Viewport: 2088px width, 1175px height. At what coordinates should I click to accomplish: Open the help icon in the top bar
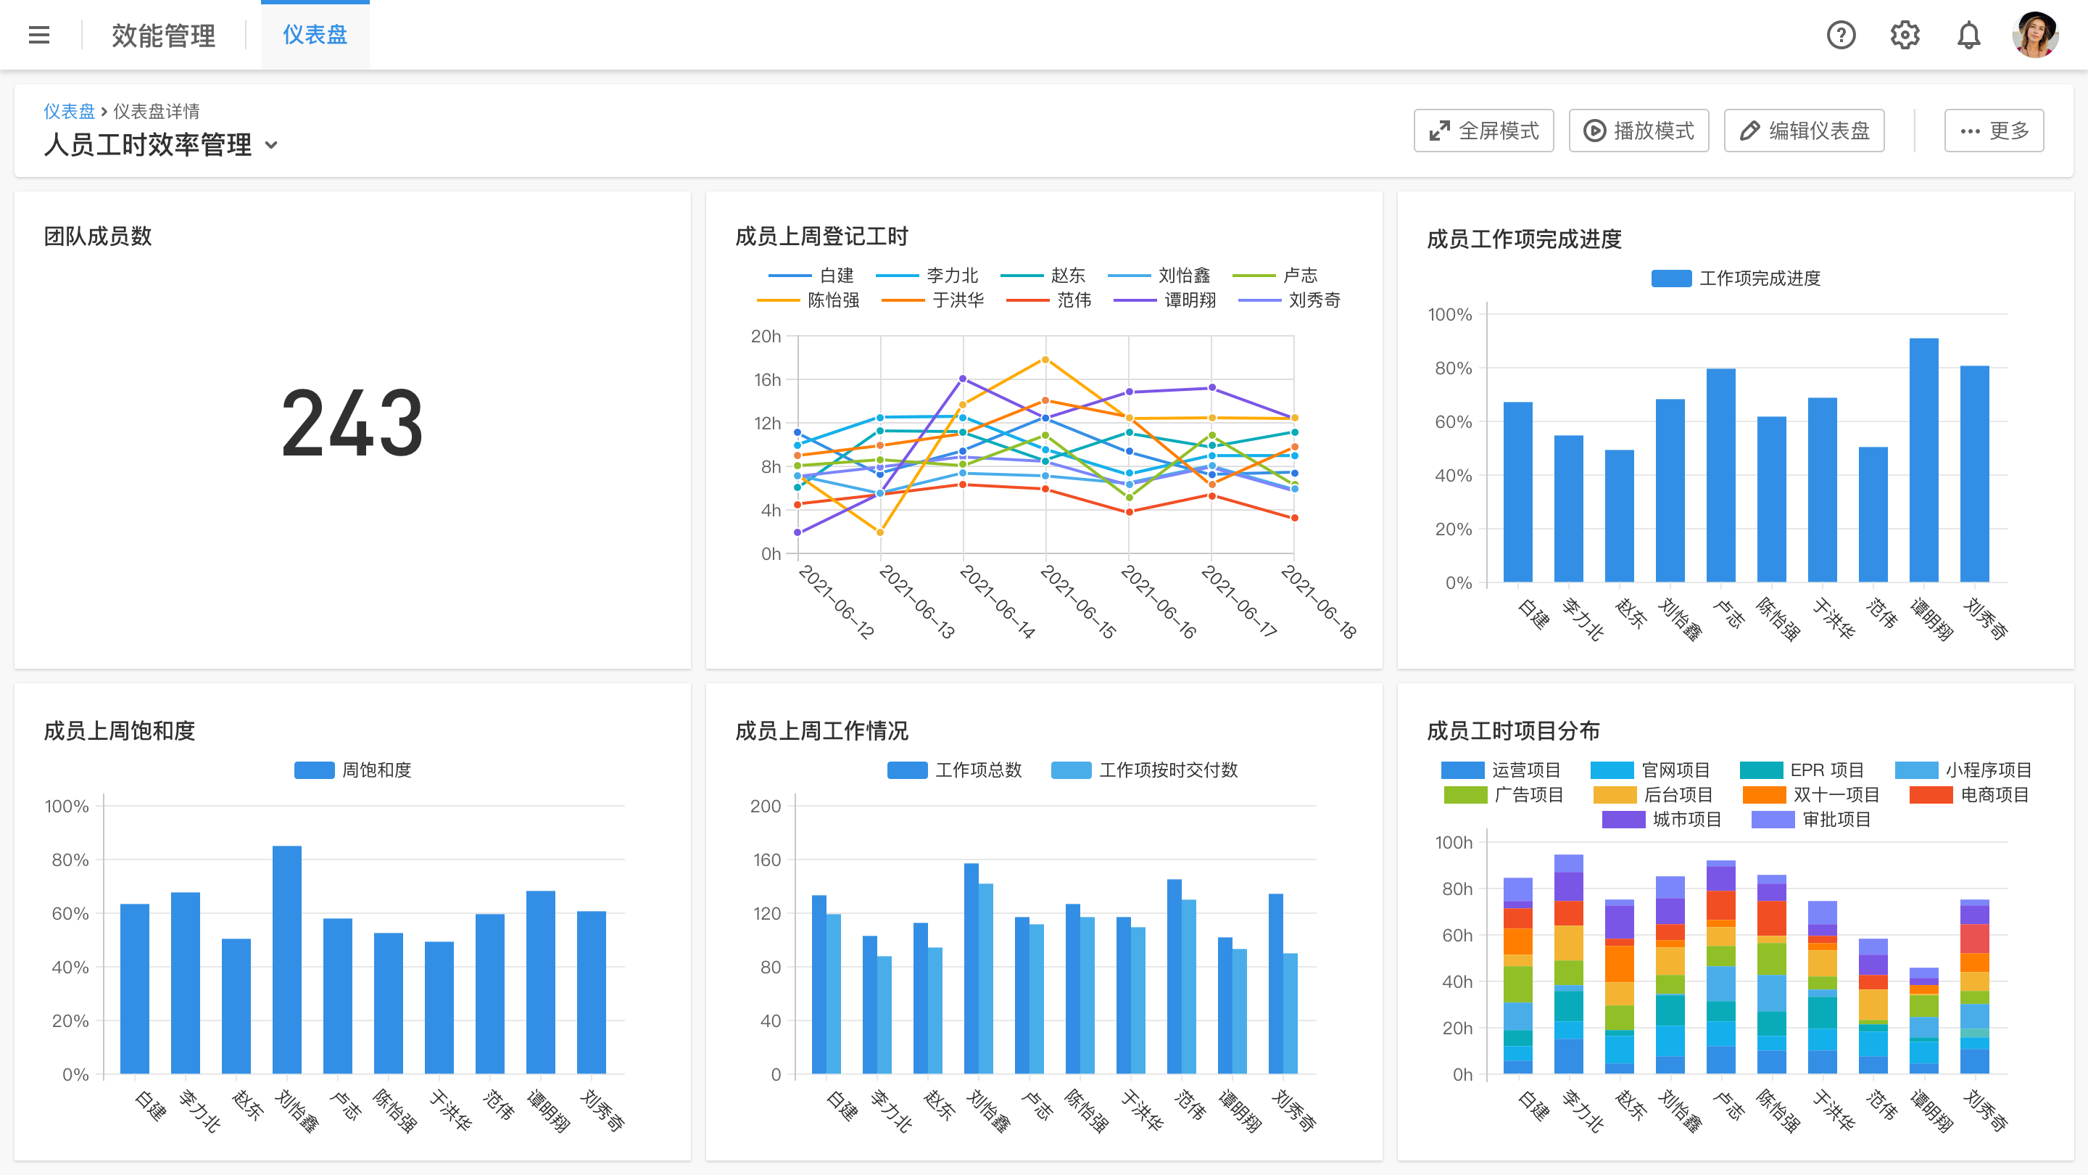(1841, 35)
